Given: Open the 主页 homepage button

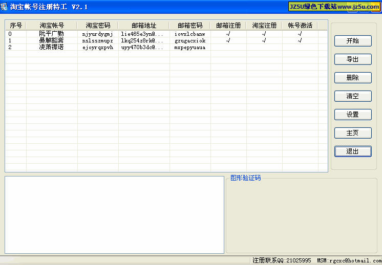Looking at the screenshot, I should click(353, 133).
